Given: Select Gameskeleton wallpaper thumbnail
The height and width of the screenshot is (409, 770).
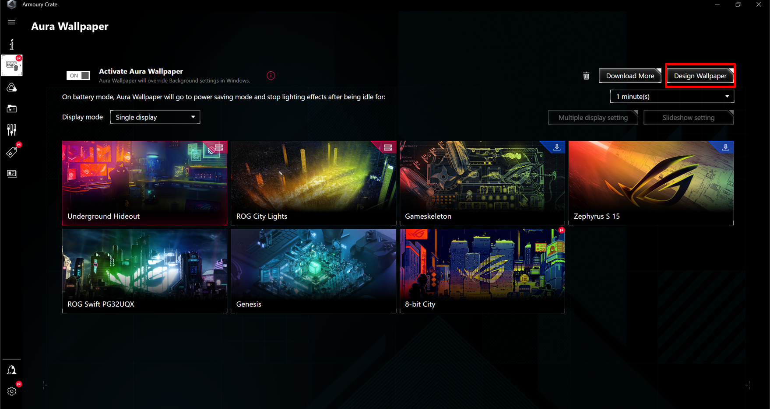Looking at the screenshot, I should pos(482,183).
